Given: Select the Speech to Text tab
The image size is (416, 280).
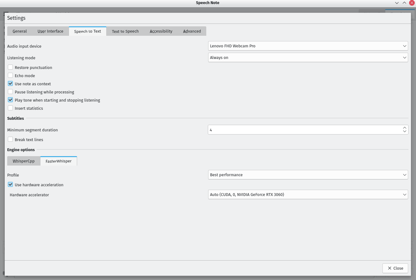Looking at the screenshot, I should coord(87,31).
